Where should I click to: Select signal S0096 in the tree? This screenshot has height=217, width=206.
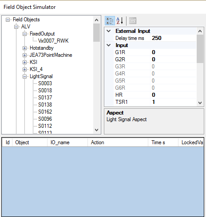(x=45, y=119)
